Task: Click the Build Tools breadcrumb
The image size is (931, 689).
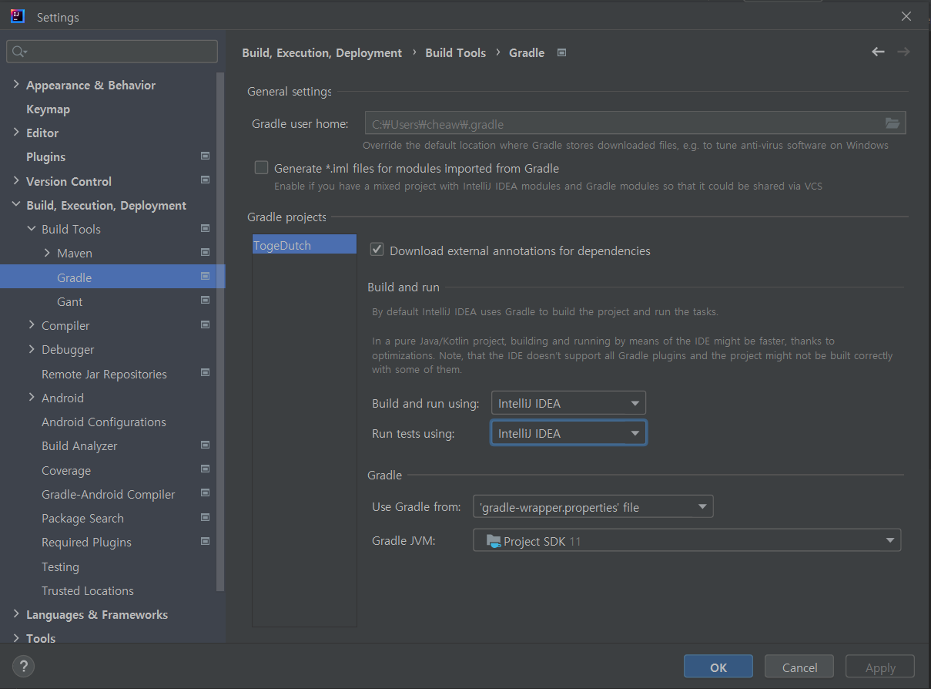Action: (x=456, y=52)
